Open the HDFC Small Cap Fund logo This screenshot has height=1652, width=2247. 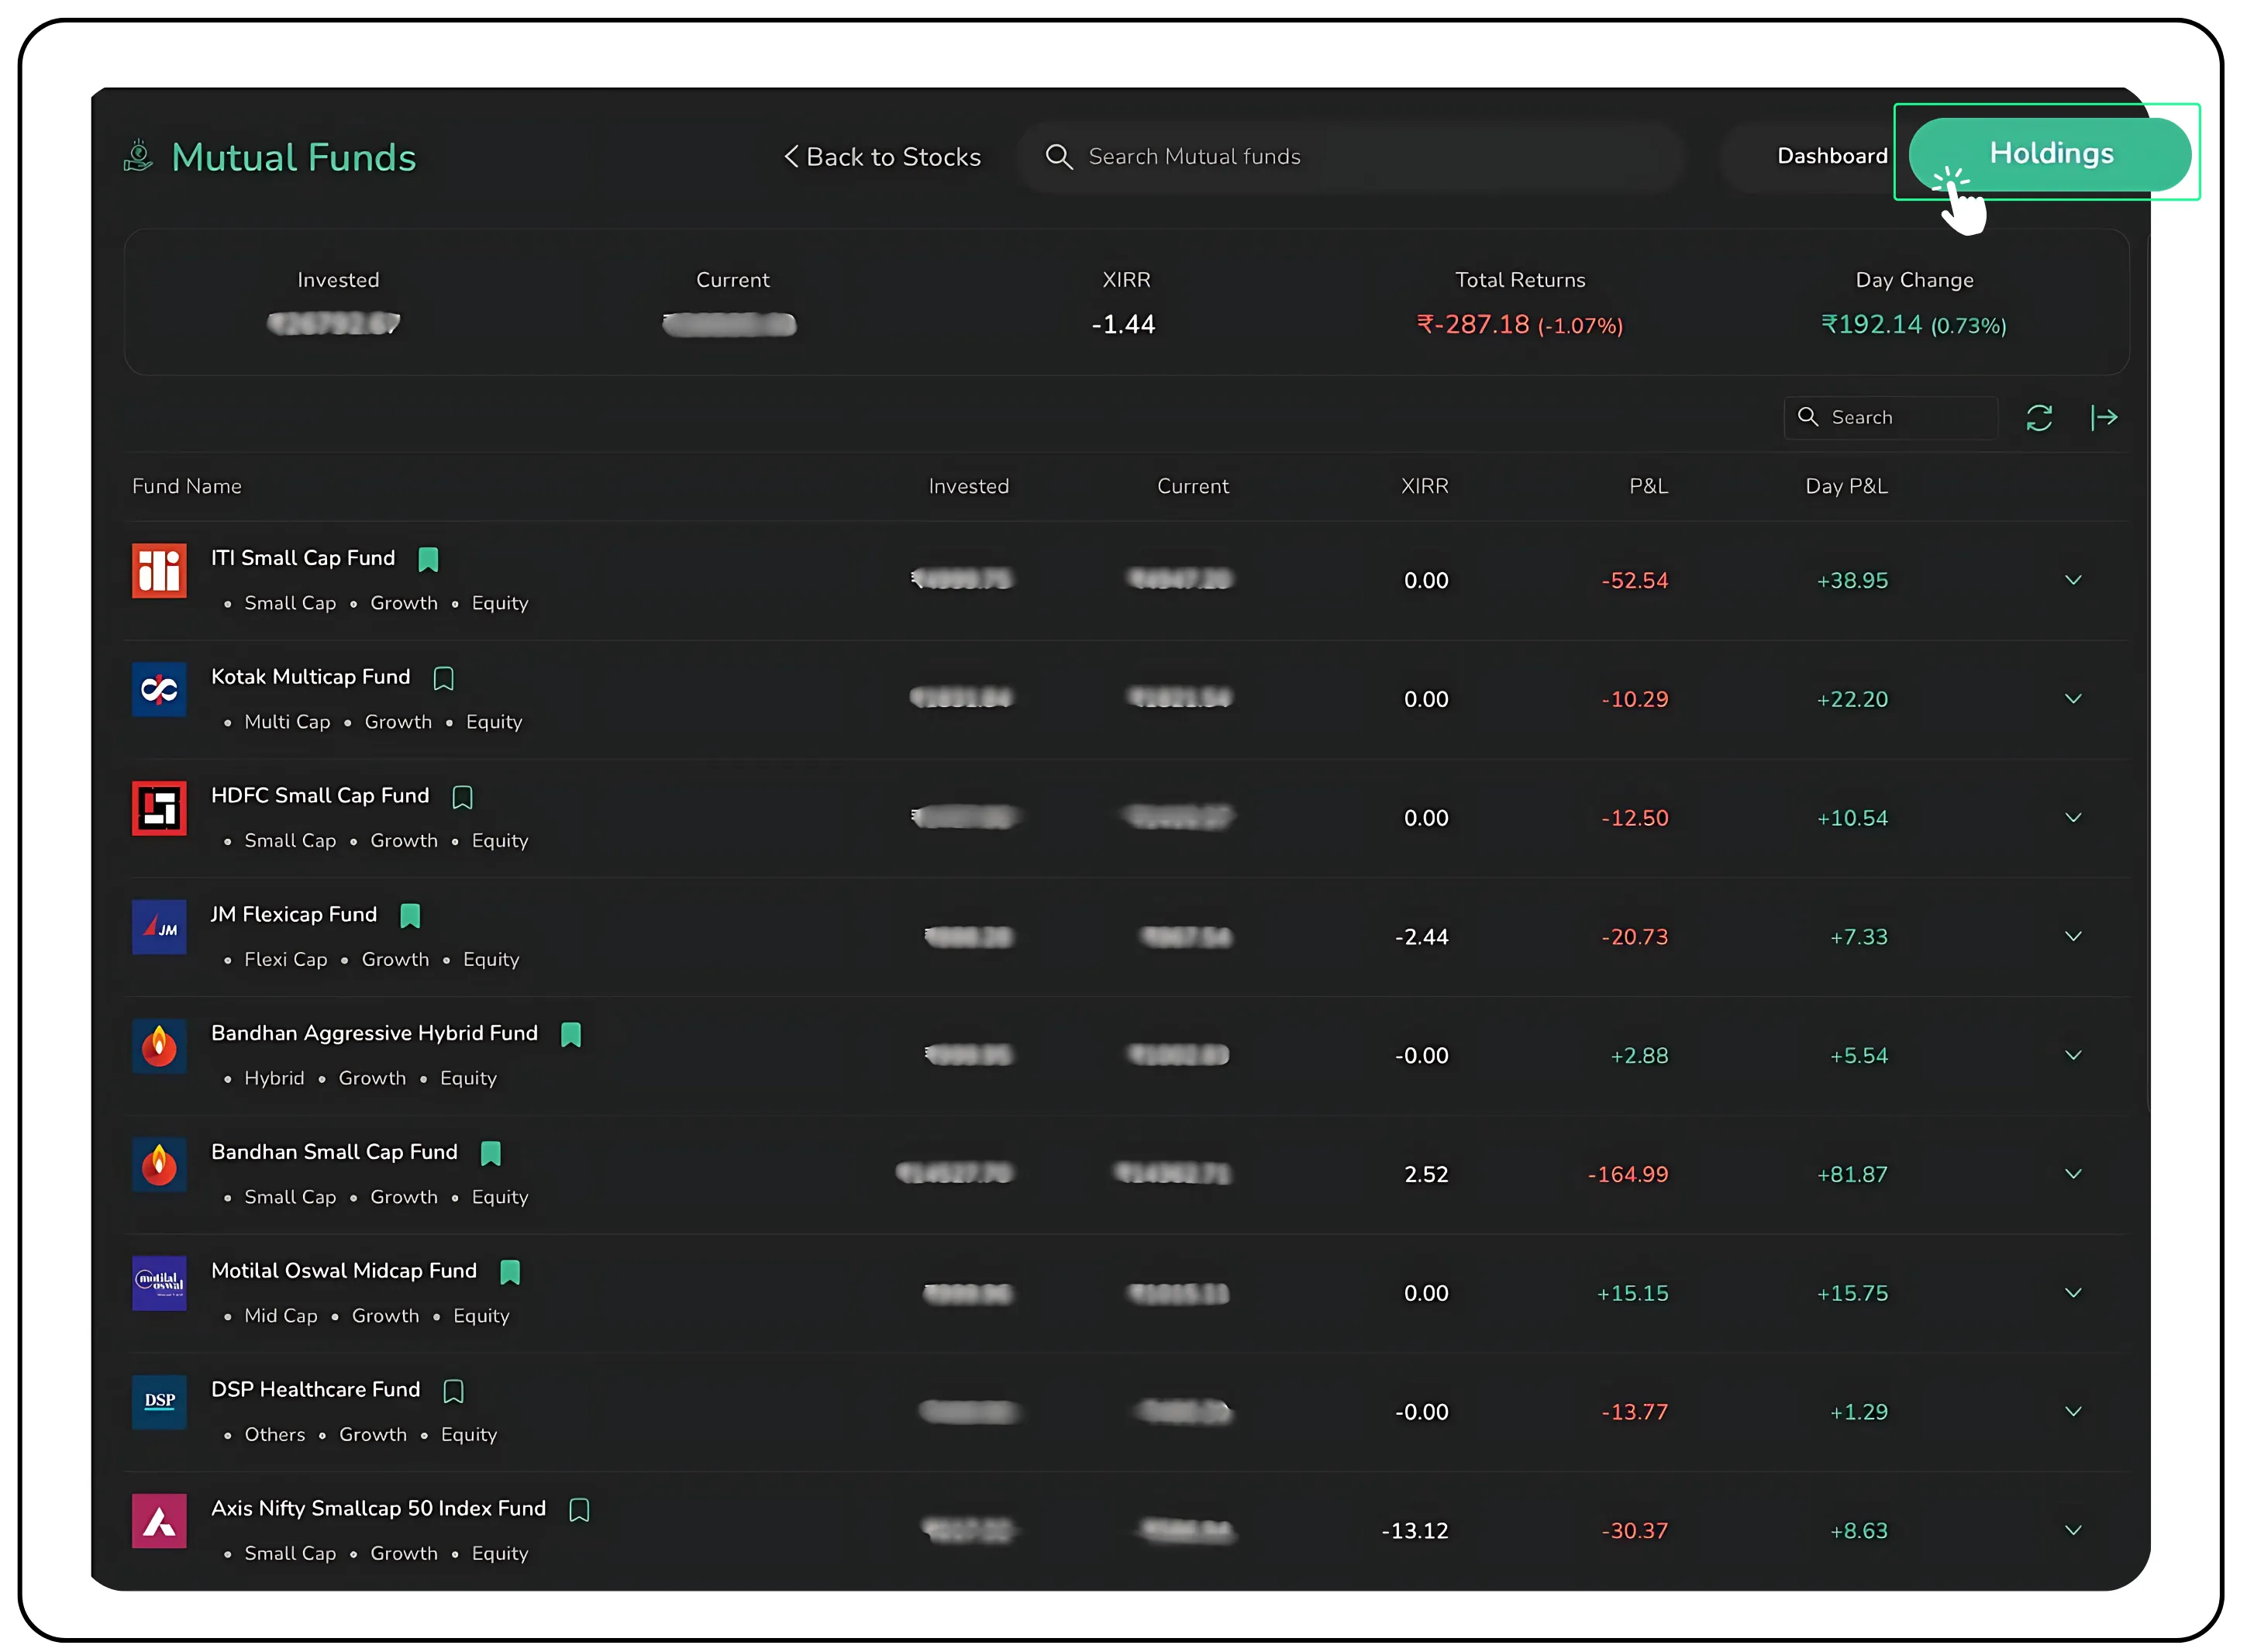[x=159, y=809]
